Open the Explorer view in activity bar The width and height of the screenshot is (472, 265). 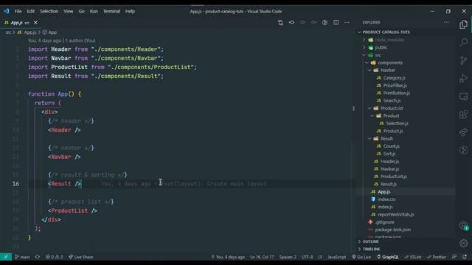[x=464, y=24]
